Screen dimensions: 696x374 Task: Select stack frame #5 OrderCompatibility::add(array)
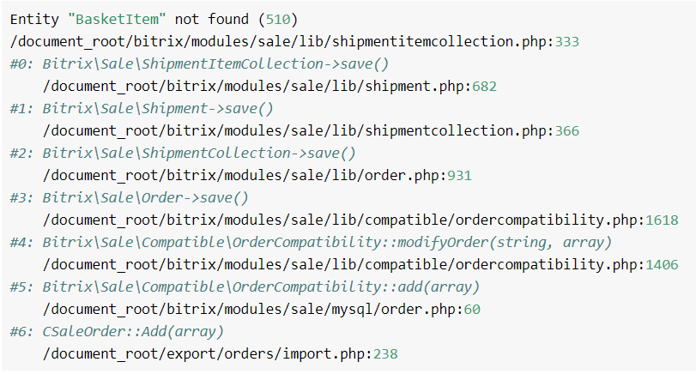(x=245, y=287)
